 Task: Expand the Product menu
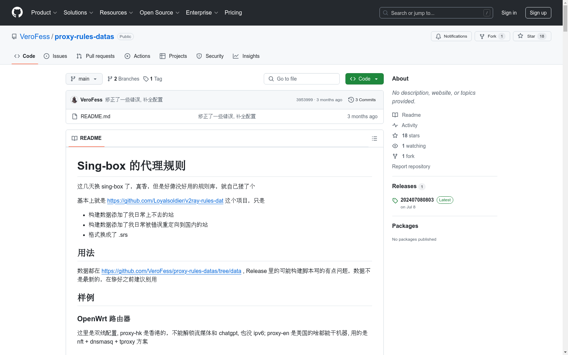(44, 12)
